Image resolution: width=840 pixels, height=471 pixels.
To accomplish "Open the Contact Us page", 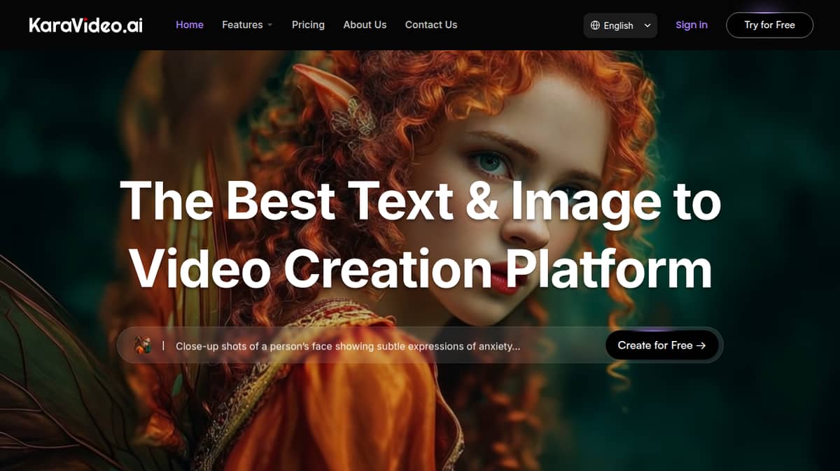I will [x=431, y=24].
